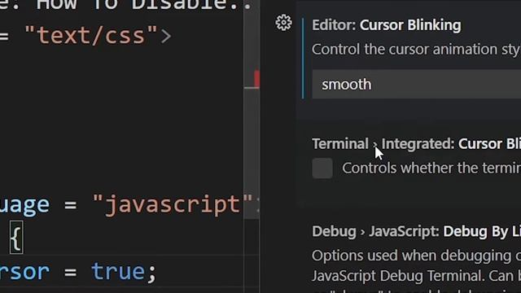
Task: Click the "javascript" string in code editor
Action: click(x=173, y=204)
